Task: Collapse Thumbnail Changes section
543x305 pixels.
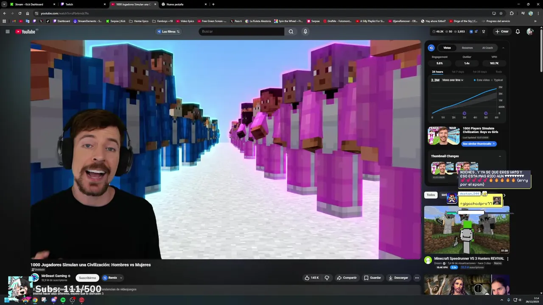Action: (500, 156)
